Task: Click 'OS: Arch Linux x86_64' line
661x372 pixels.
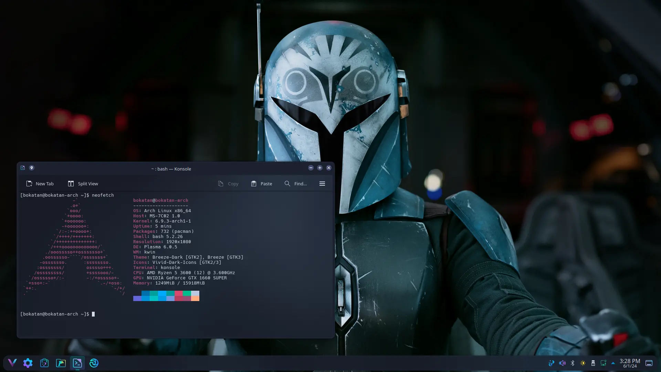Action: (x=162, y=211)
